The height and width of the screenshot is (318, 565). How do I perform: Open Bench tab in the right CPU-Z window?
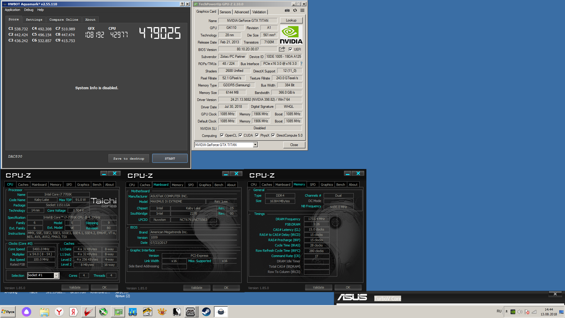pos(340,185)
